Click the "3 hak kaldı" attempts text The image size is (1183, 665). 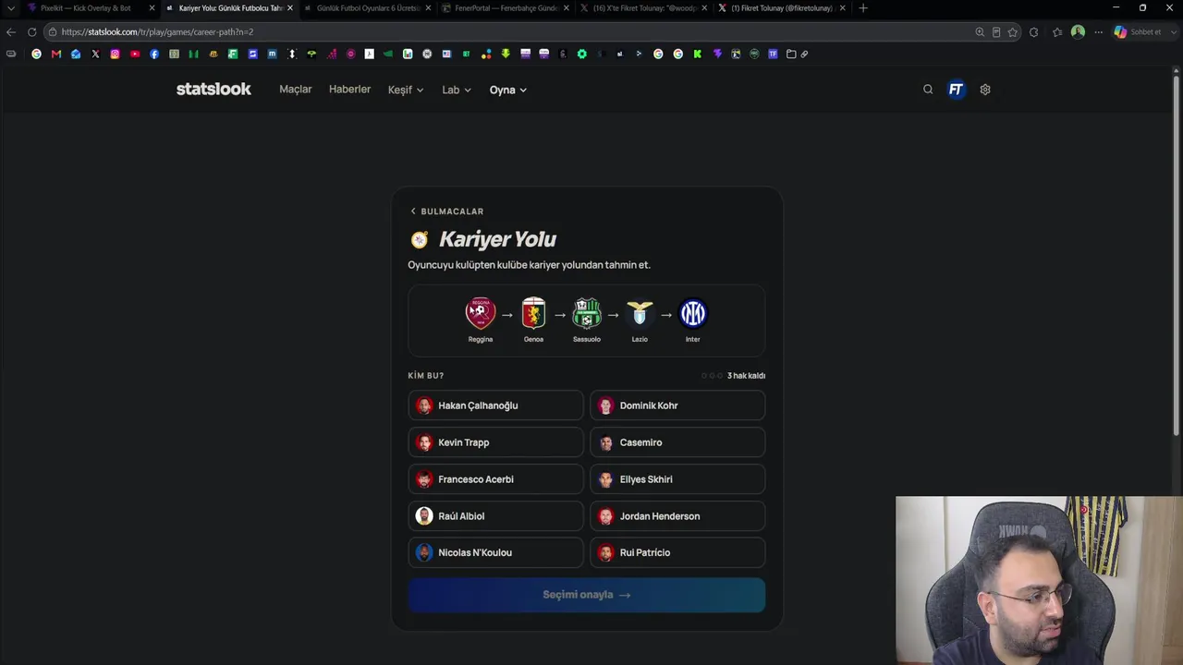pos(746,376)
